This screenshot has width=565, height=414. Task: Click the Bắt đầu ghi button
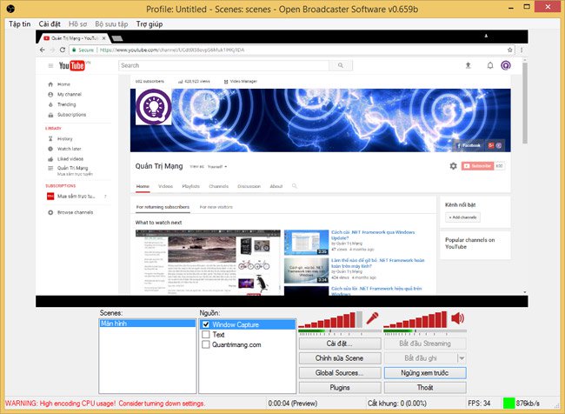421,358
